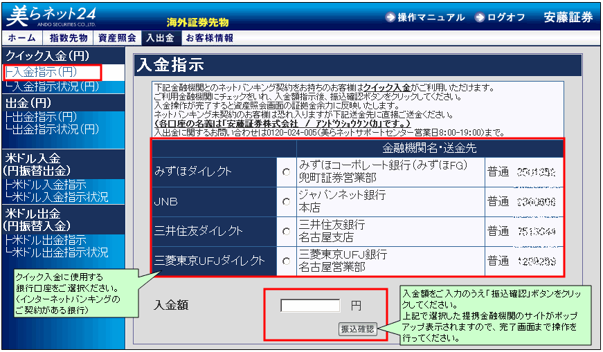Click the 普通 account number in 三井住友 row

coord(537,232)
